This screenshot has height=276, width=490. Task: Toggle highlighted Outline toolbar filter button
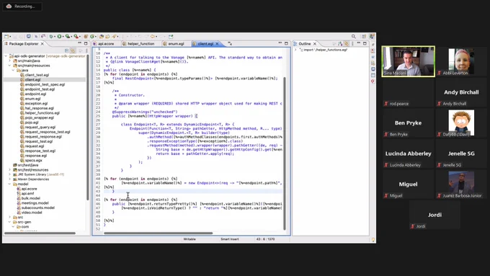tap(347, 44)
